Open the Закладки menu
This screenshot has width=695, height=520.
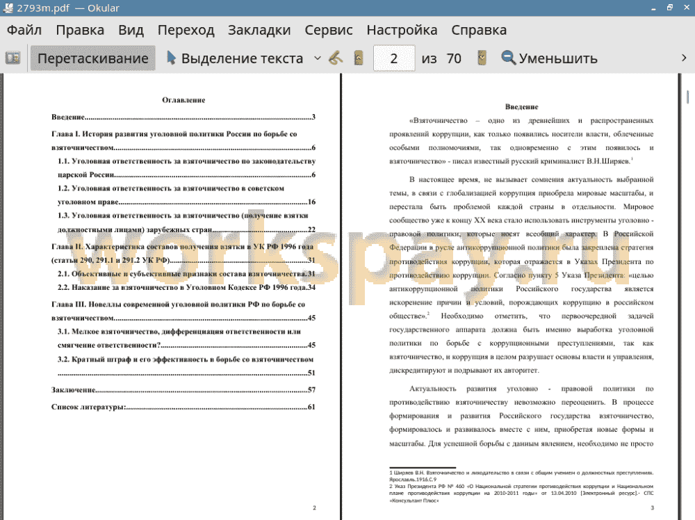click(x=259, y=30)
